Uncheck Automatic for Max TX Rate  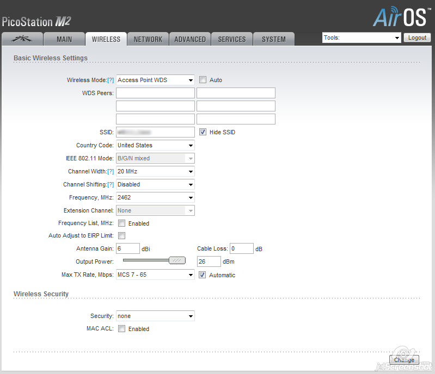pos(203,275)
